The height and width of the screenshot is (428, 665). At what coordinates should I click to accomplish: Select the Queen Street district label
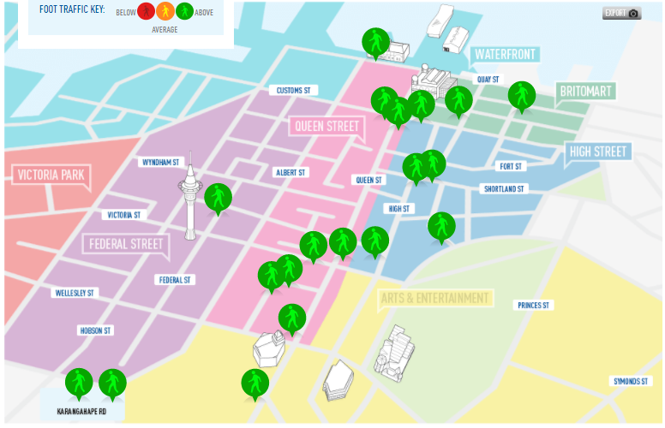327,127
